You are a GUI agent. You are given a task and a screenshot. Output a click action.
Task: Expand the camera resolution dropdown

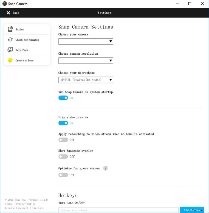coord(86,61)
